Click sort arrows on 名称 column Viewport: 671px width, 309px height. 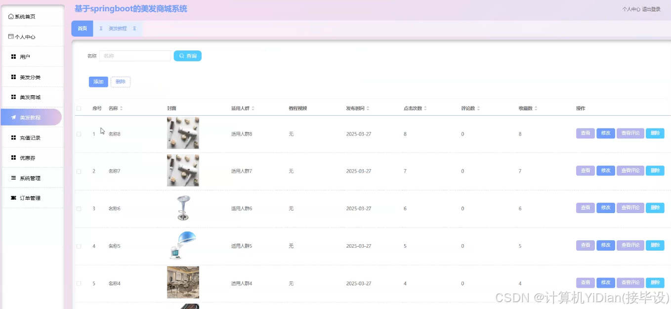(122, 108)
